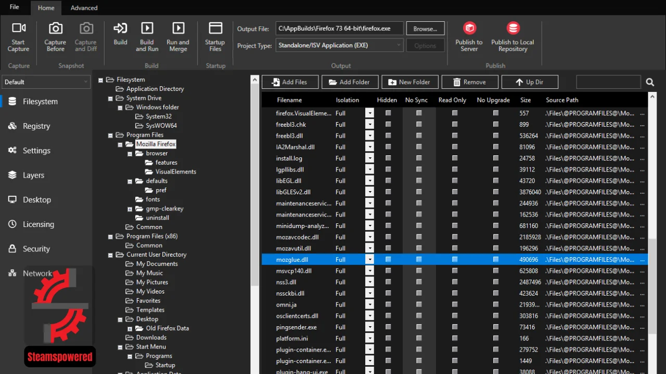Select the VisualElements folder in tree
Screen dimensions: 666x374
click(x=176, y=171)
